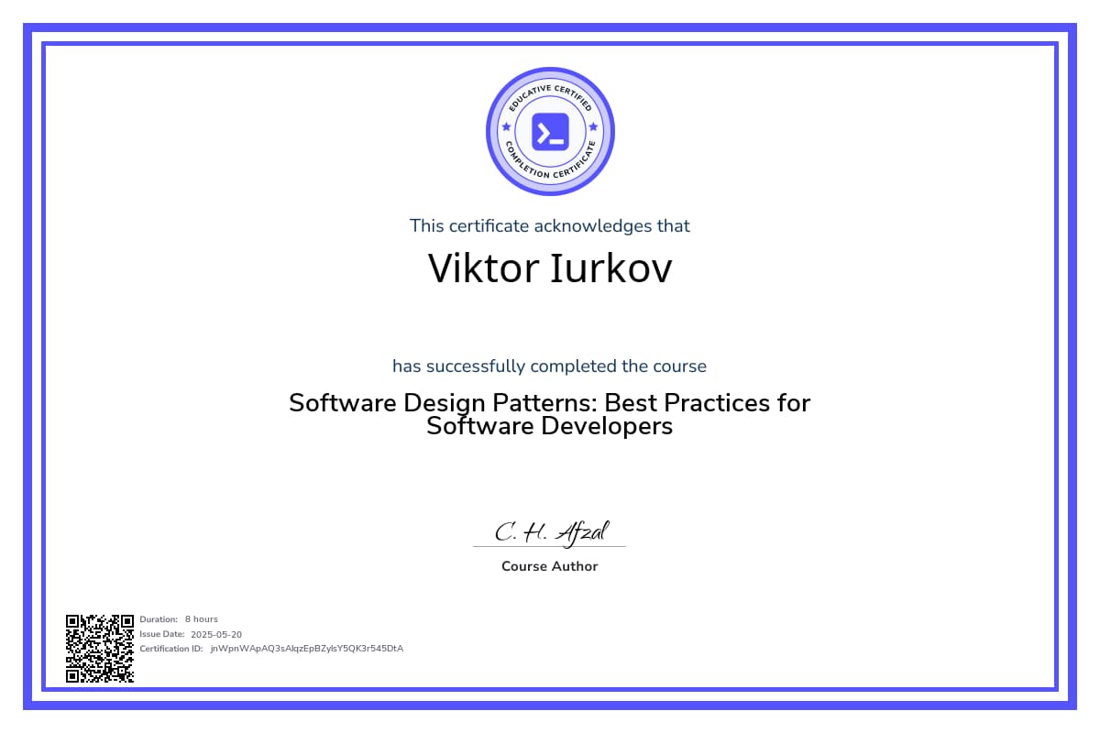Click the 'Duration:' label

pos(159,619)
